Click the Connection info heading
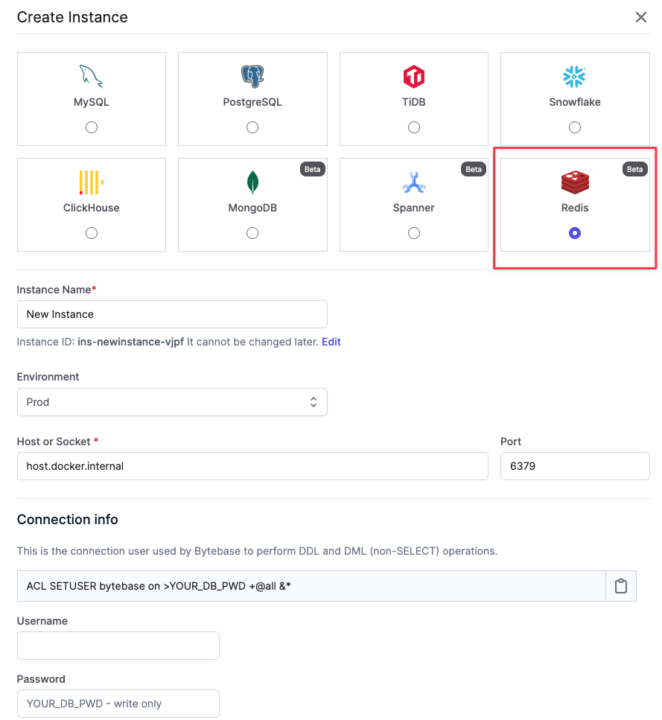This screenshot has width=662, height=720. [68, 519]
